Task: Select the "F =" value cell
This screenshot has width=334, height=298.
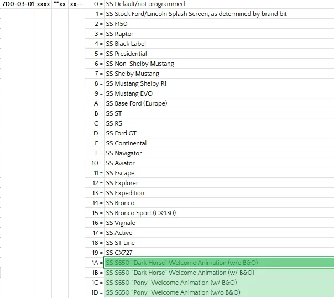Action: point(95,153)
